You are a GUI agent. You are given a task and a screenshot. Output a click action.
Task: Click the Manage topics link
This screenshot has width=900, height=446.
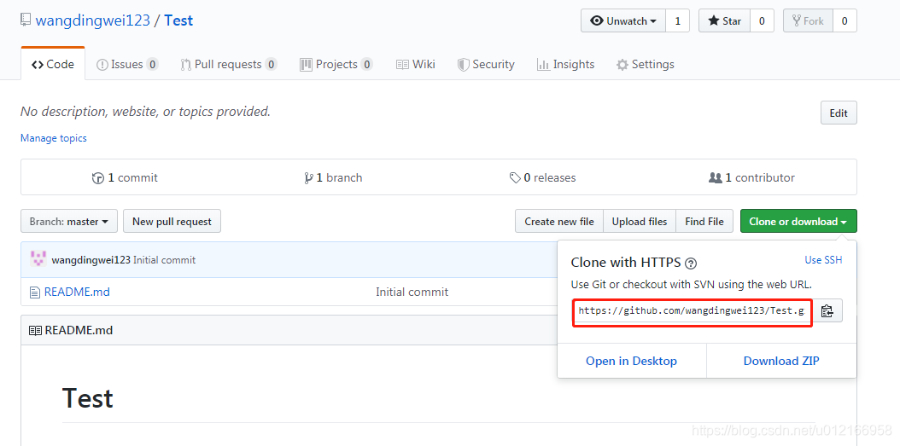54,138
